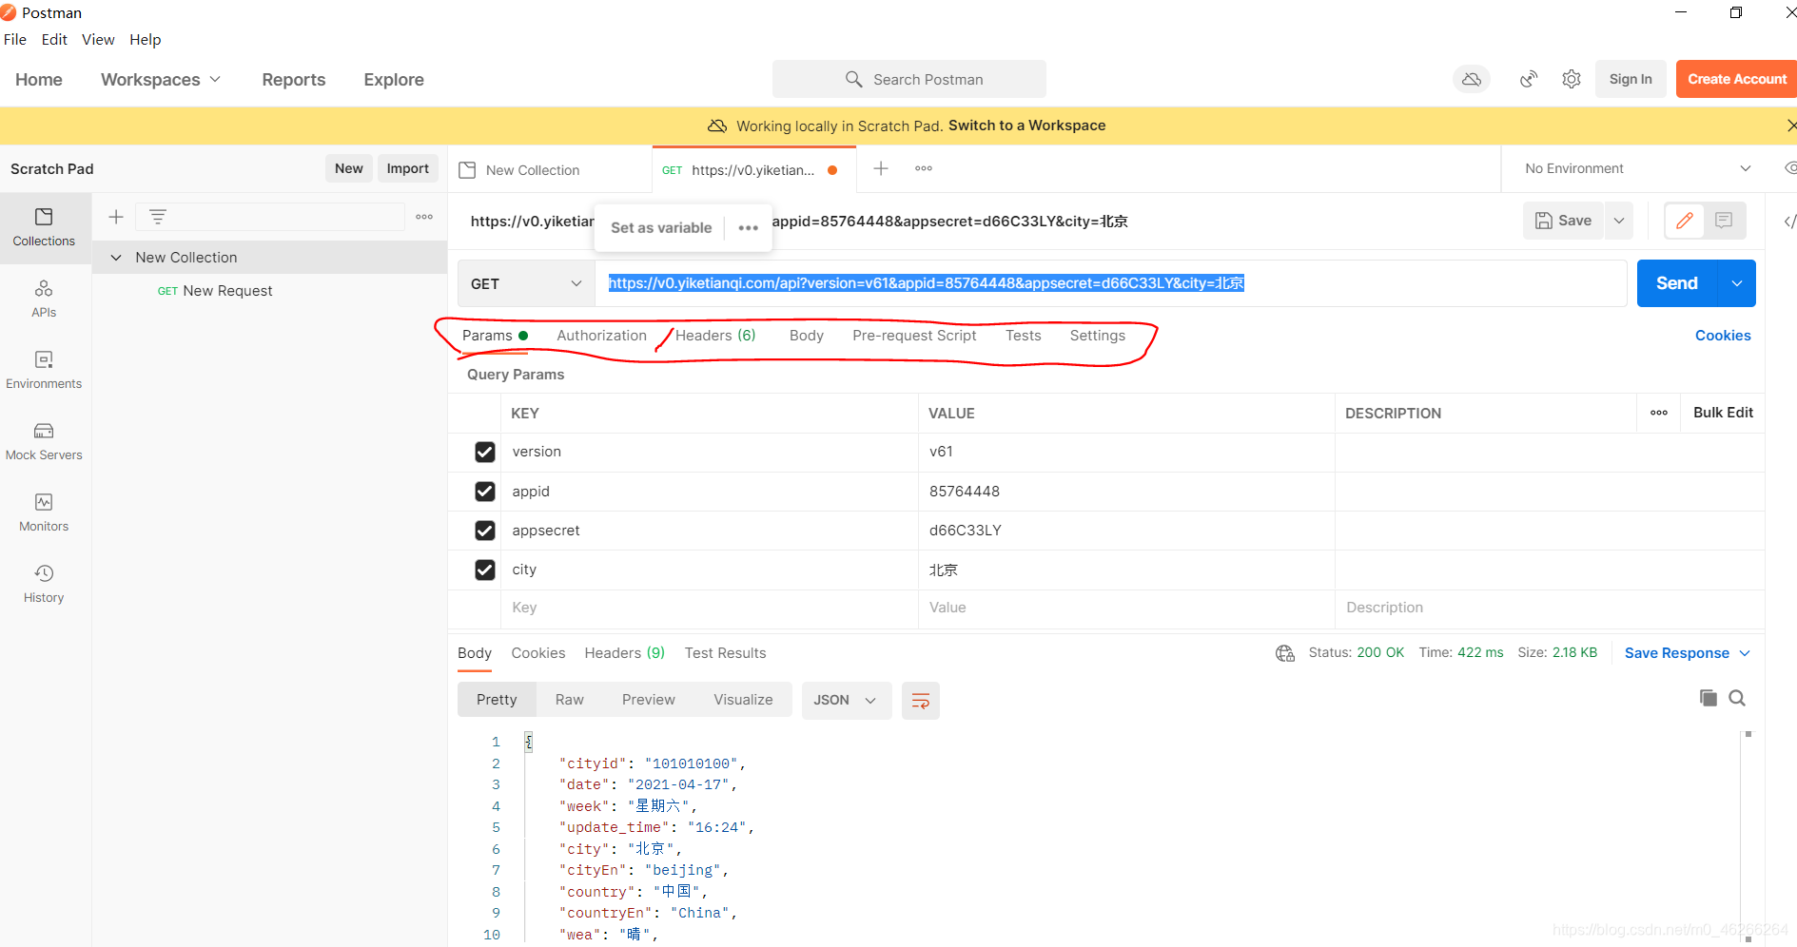Open Save Response dropdown
This screenshot has width=1797, height=947.
[1687, 653]
